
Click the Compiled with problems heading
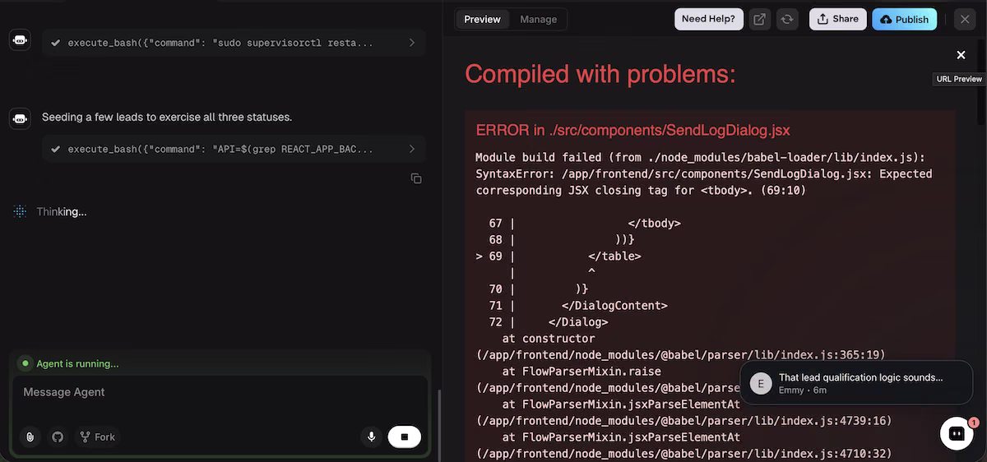pyautogui.click(x=600, y=74)
